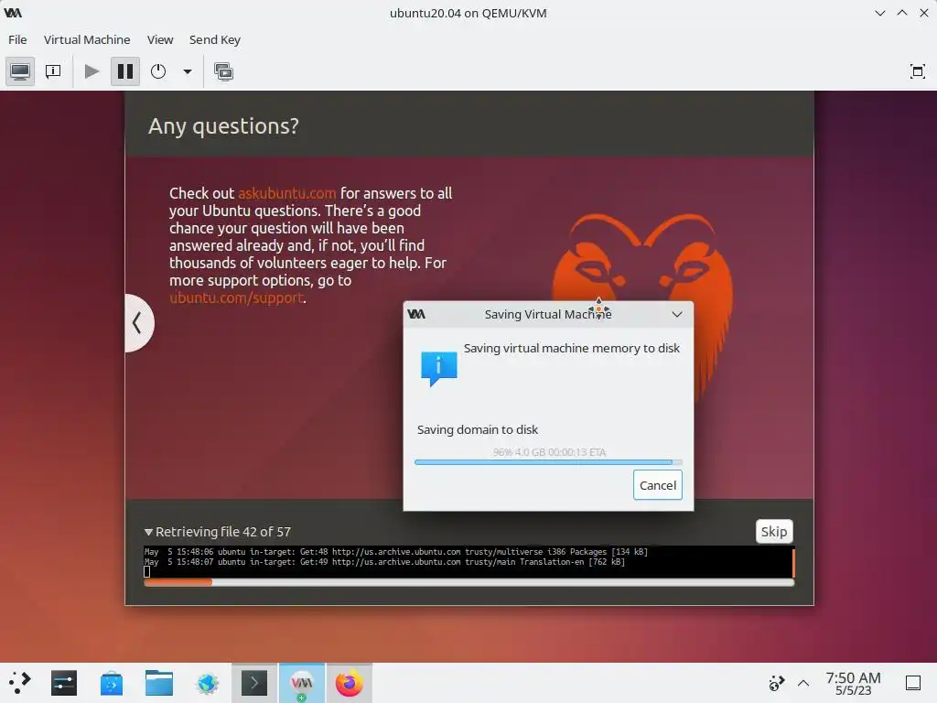The height and width of the screenshot is (703, 937).
Task: Launch the web browser globe icon
Action: pos(207,683)
